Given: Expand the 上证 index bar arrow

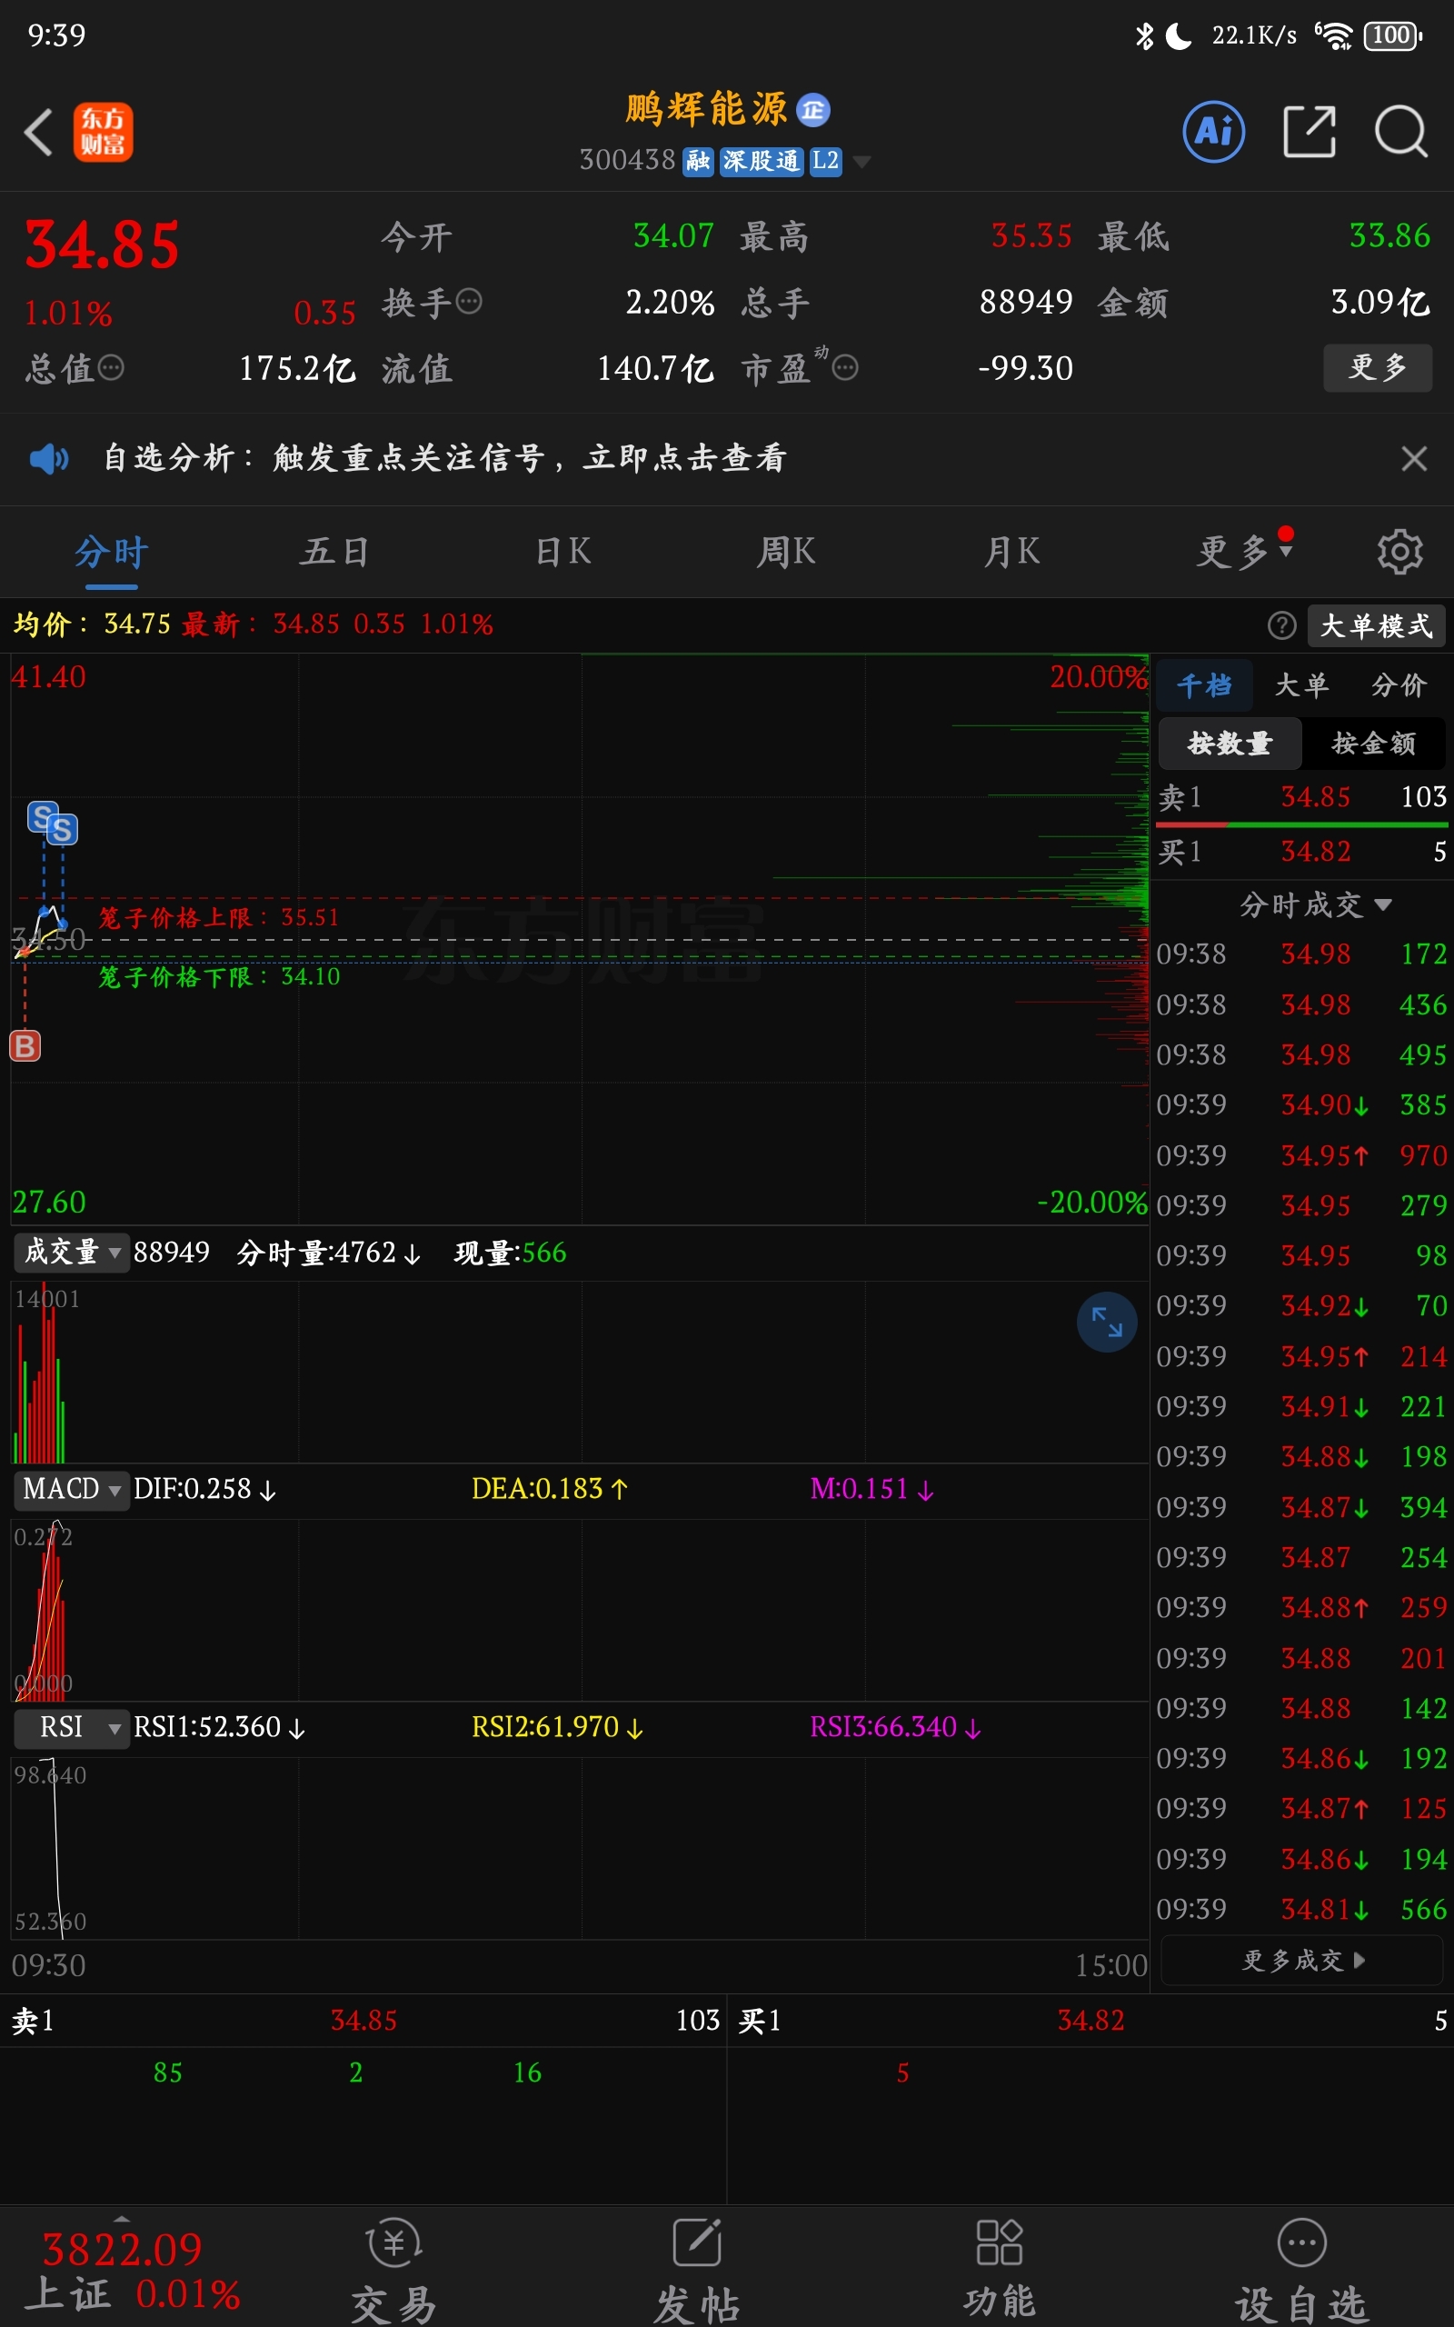Looking at the screenshot, I should click(121, 2218).
